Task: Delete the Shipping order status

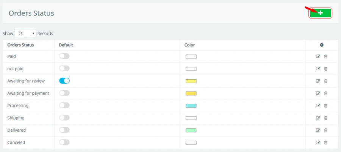Action: tap(326, 118)
